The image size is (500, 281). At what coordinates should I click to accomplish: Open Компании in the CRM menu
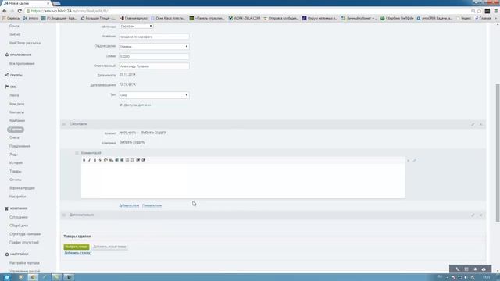pos(17,120)
